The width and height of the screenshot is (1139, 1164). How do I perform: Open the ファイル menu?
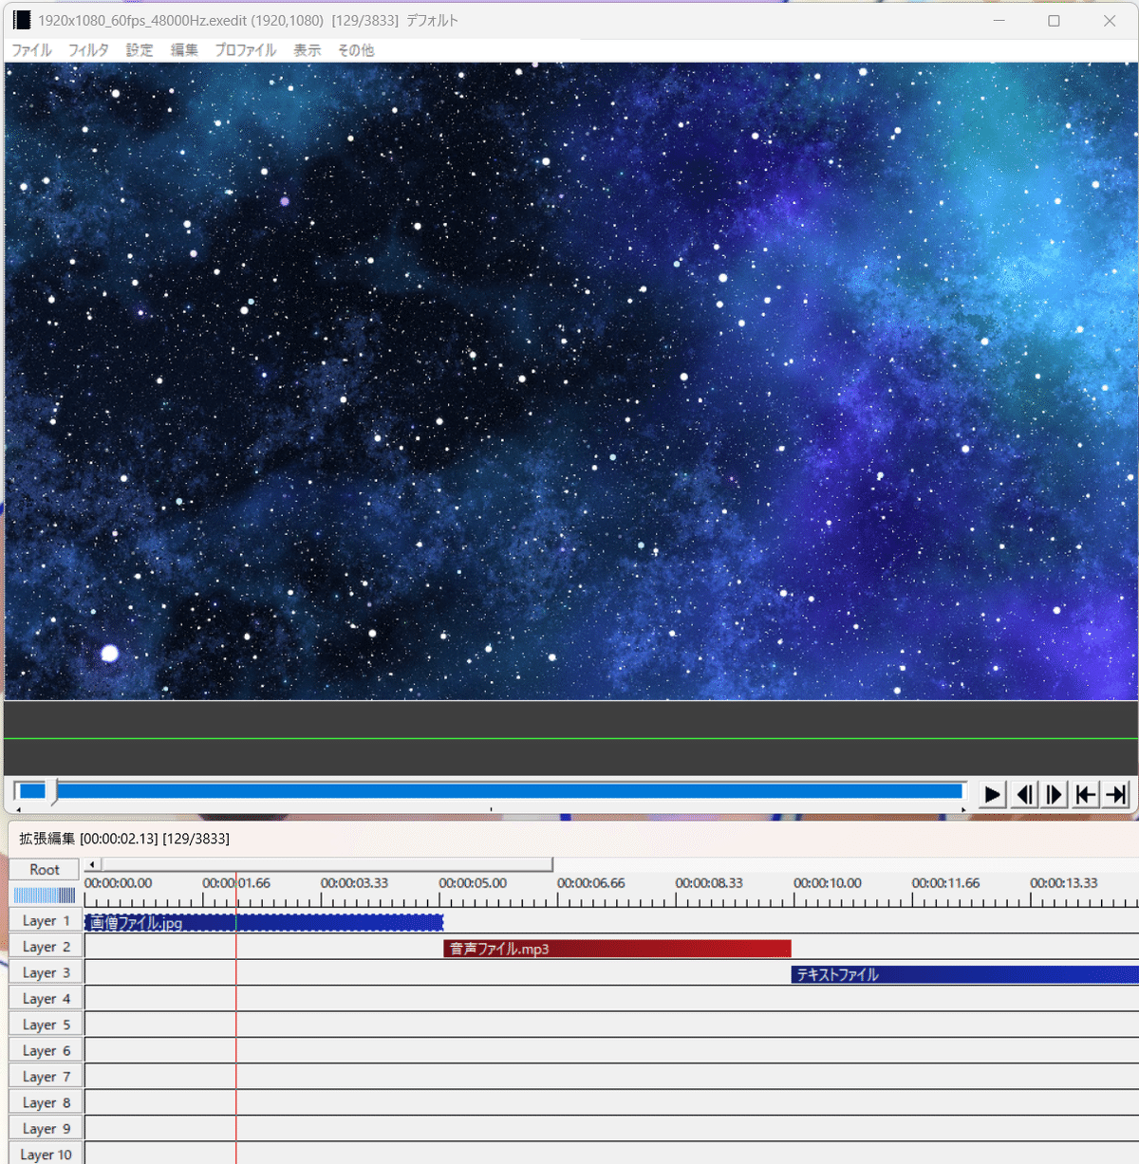pos(32,50)
